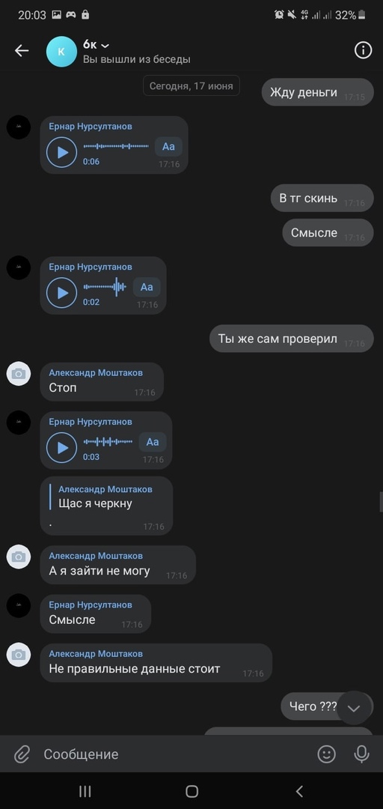Tap the microphone voice message icon

(362, 754)
